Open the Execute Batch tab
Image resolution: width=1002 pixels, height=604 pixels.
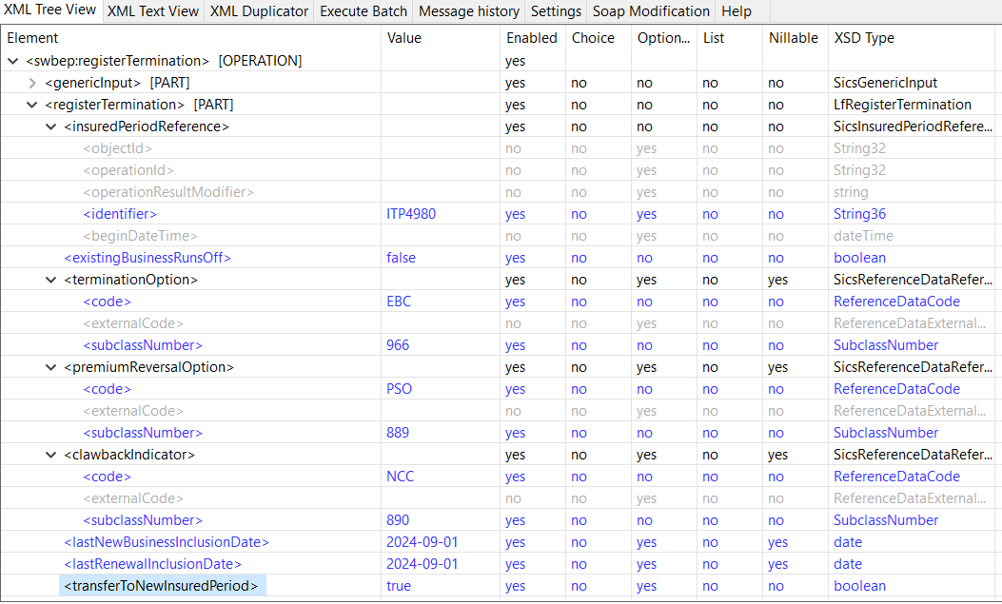click(x=363, y=11)
